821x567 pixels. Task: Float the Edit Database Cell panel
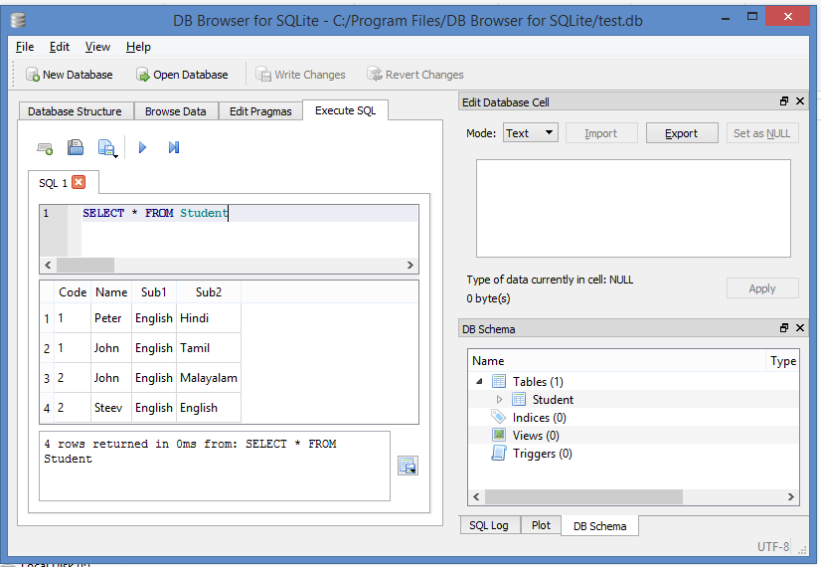tap(784, 101)
